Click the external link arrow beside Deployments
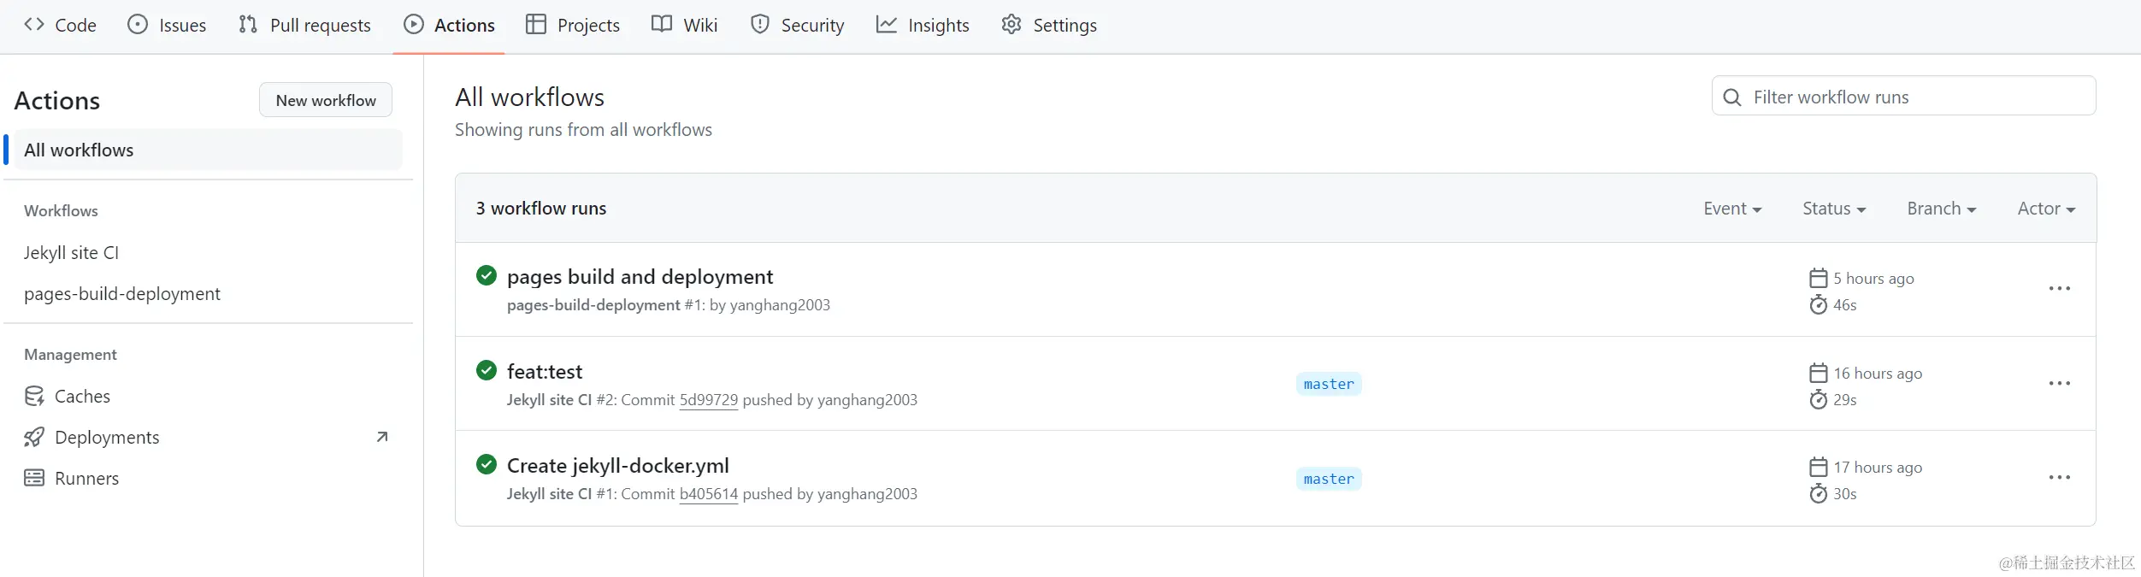The height and width of the screenshot is (577, 2141). (382, 437)
